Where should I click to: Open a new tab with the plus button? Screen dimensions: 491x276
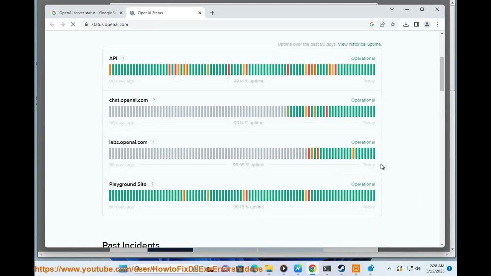(212, 13)
